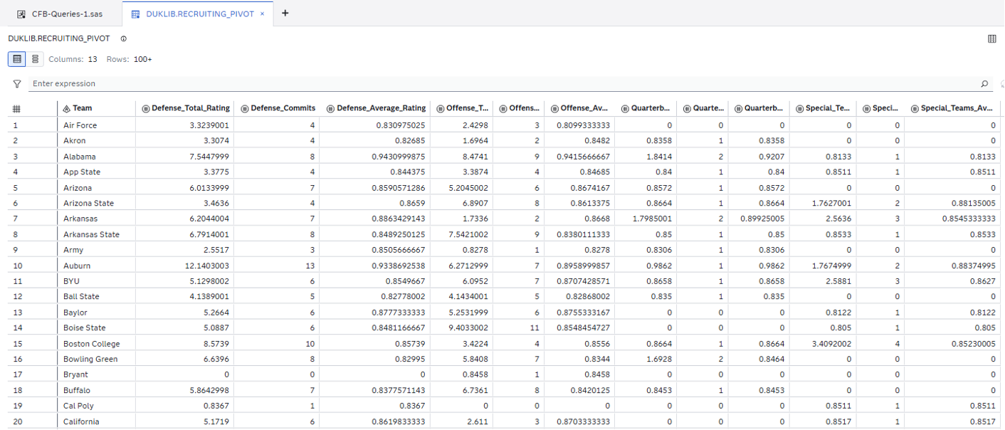Viewport: 1005px width, 430px height.
Task: Click the filter funnel icon
Action: click(17, 84)
